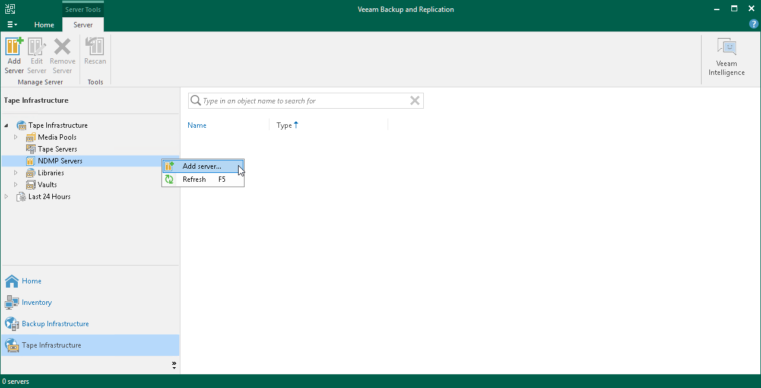The width and height of the screenshot is (761, 388).
Task: Click the Add Server ribbon icon
Action: pos(14,53)
